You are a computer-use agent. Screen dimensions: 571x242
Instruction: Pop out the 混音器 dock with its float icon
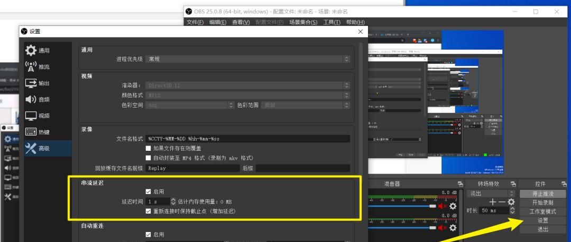click(x=461, y=184)
